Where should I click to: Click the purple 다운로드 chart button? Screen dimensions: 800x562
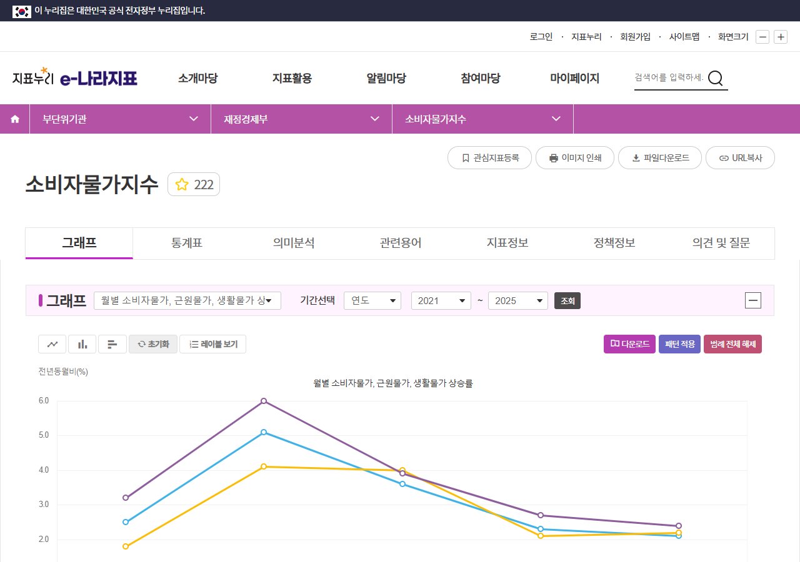(x=629, y=344)
